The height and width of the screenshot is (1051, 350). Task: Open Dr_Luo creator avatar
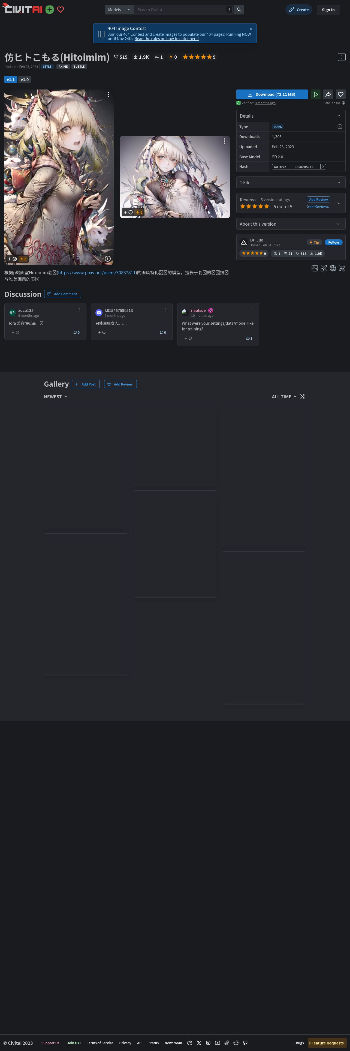[244, 242]
